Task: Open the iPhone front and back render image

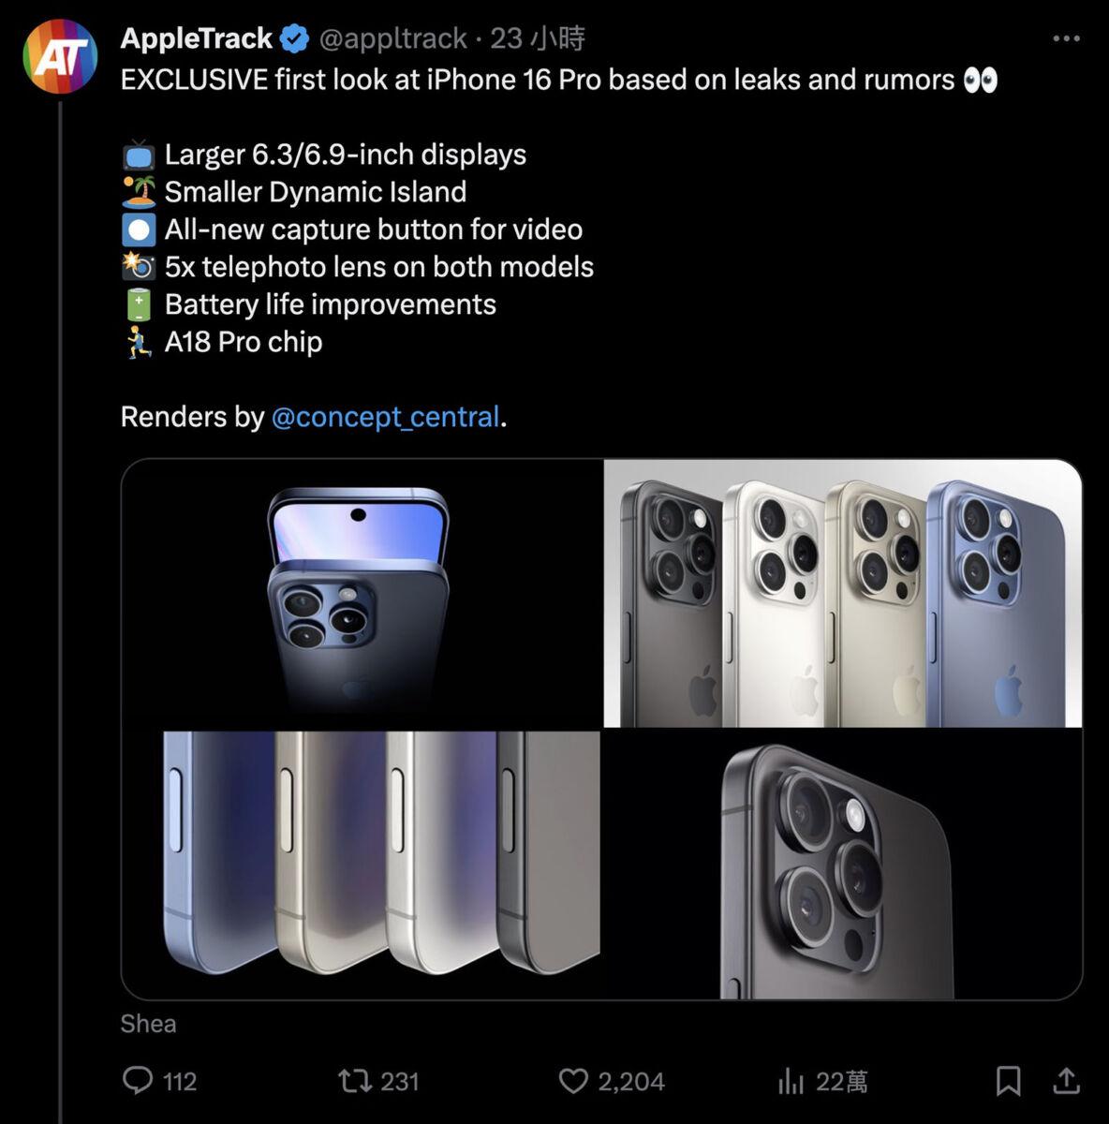Action: pyautogui.click(x=362, y=593)
